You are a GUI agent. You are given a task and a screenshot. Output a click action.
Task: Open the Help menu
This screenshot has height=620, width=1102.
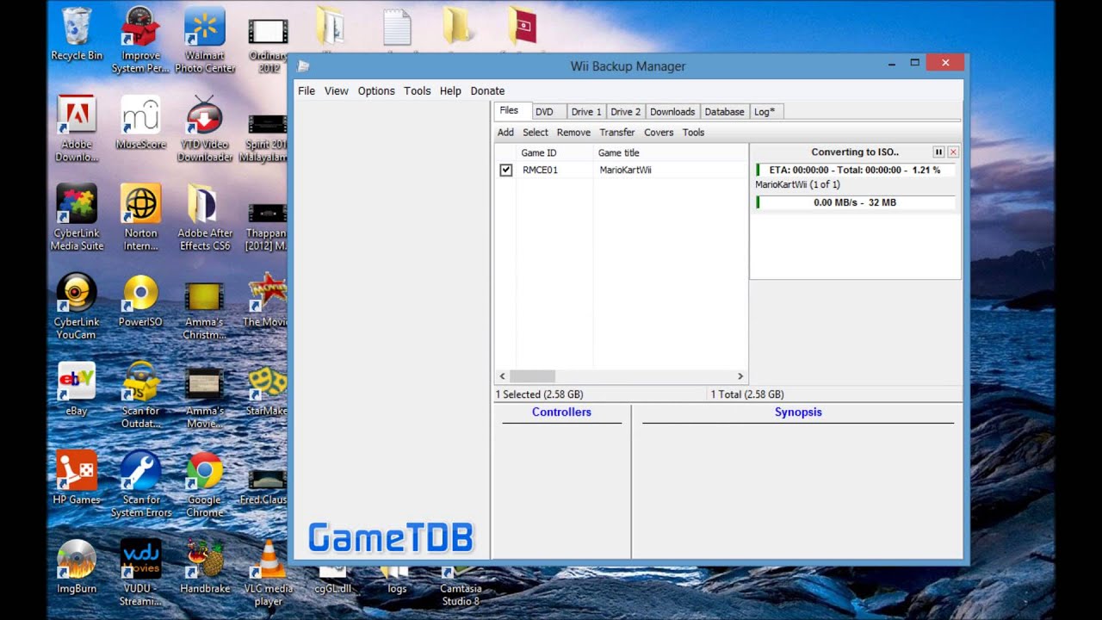(450, 91)
